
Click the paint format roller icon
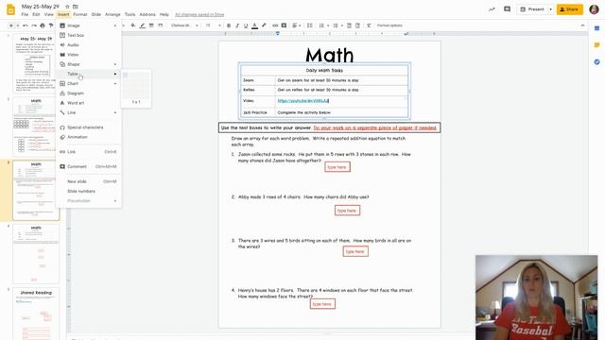50,25
